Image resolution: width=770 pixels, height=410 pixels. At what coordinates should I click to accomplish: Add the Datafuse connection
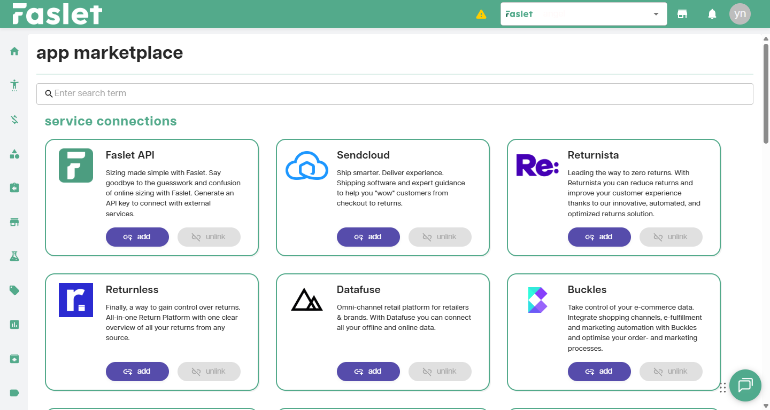[x=368, y=372]
